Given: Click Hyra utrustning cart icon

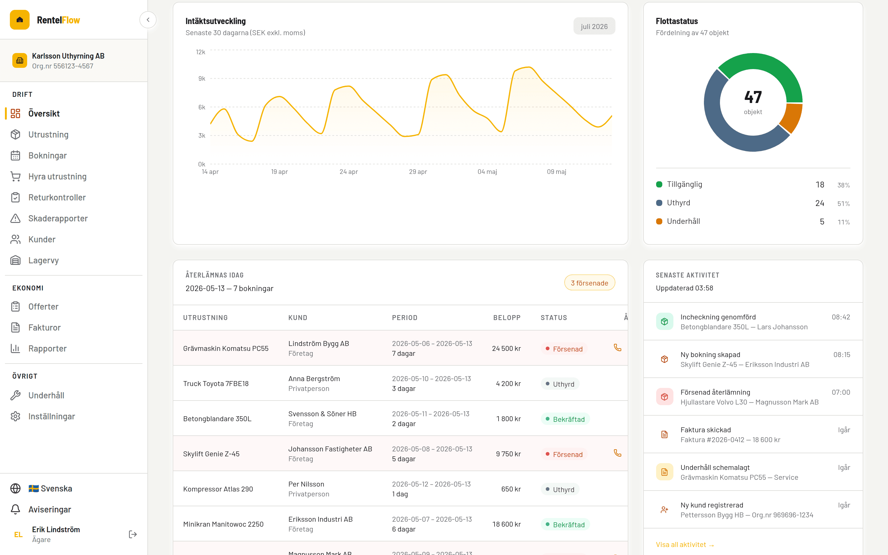Looking at the screenshot, I should click(15, 176).
